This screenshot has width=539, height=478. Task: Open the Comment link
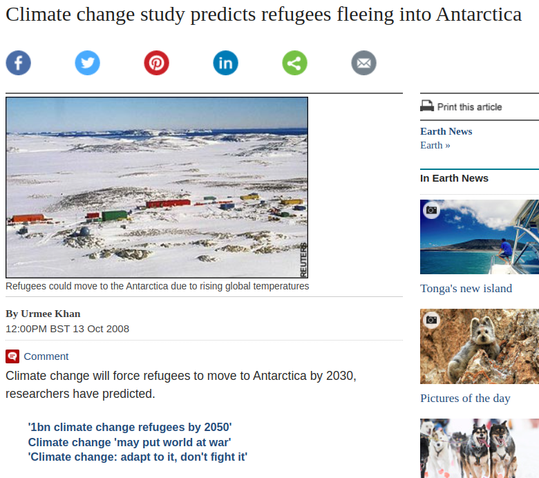tap(46, 356)
